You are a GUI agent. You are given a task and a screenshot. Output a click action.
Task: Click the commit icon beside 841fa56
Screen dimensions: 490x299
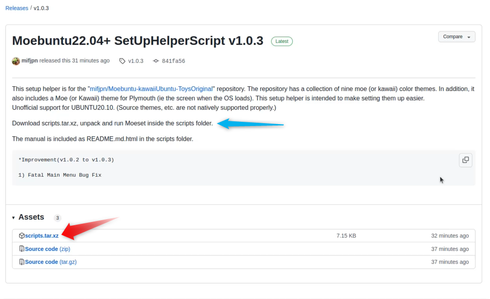click(x=156, y=61)
